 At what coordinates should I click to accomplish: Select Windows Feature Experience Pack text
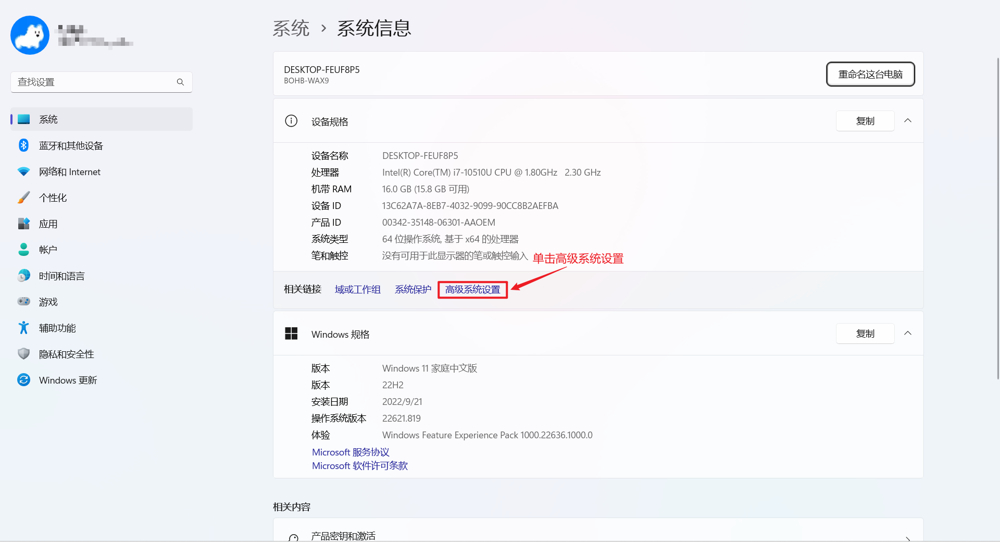(488, 435)
